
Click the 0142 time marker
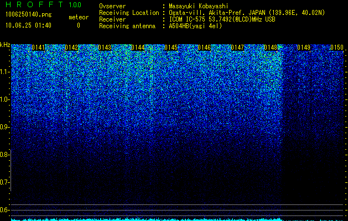click(71, 48)
